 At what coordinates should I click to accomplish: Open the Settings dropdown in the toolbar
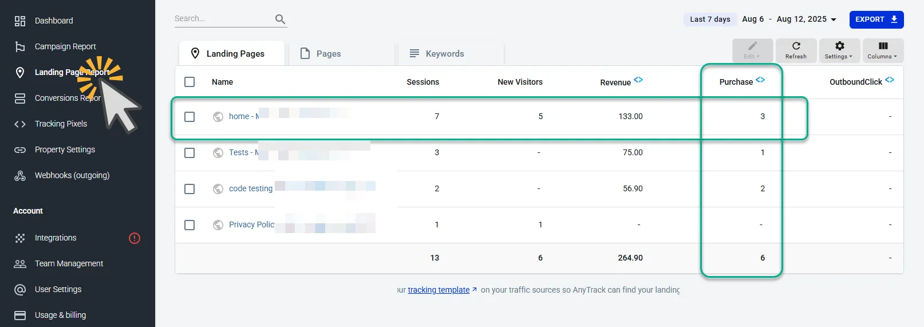click(x=839, y=50)
